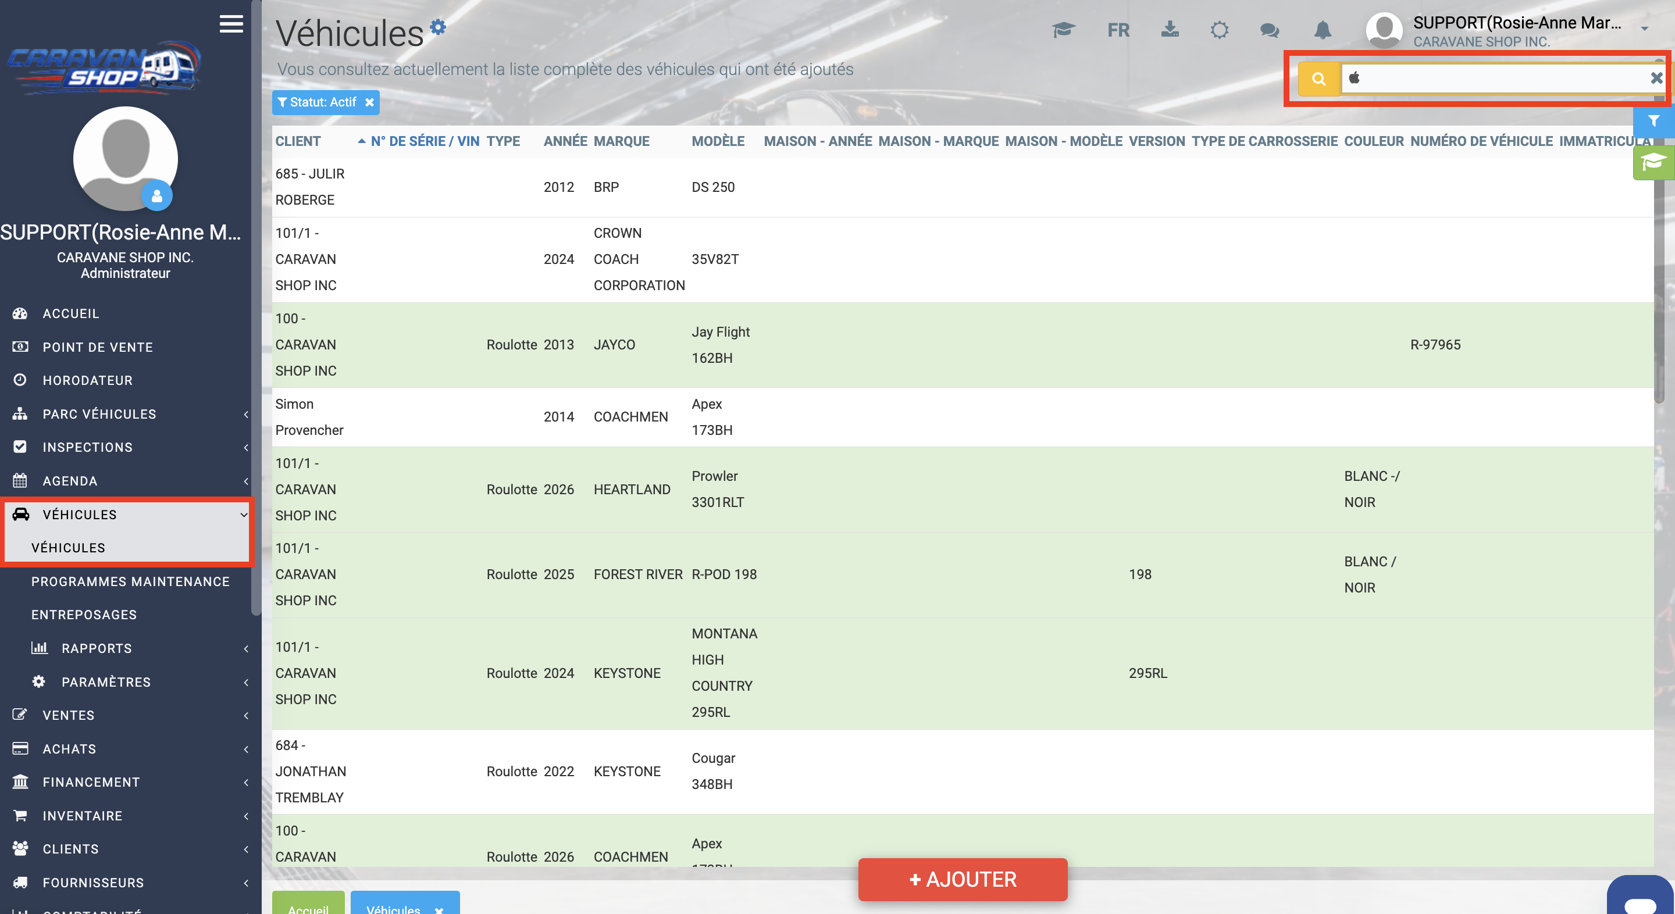Sort by N° de série / VIN column

(425, 141)
